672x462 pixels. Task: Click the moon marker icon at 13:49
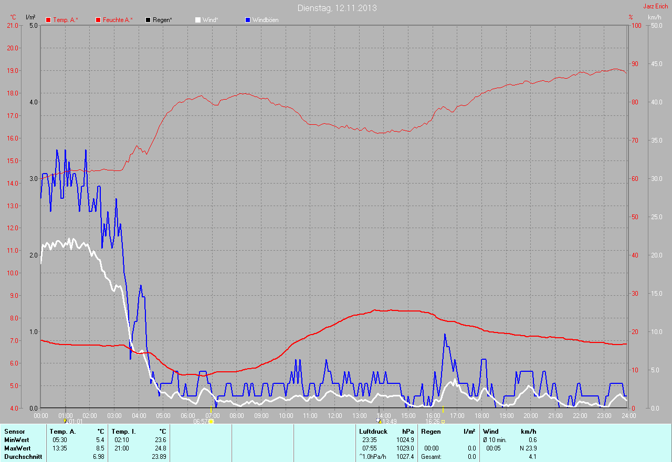379,421
